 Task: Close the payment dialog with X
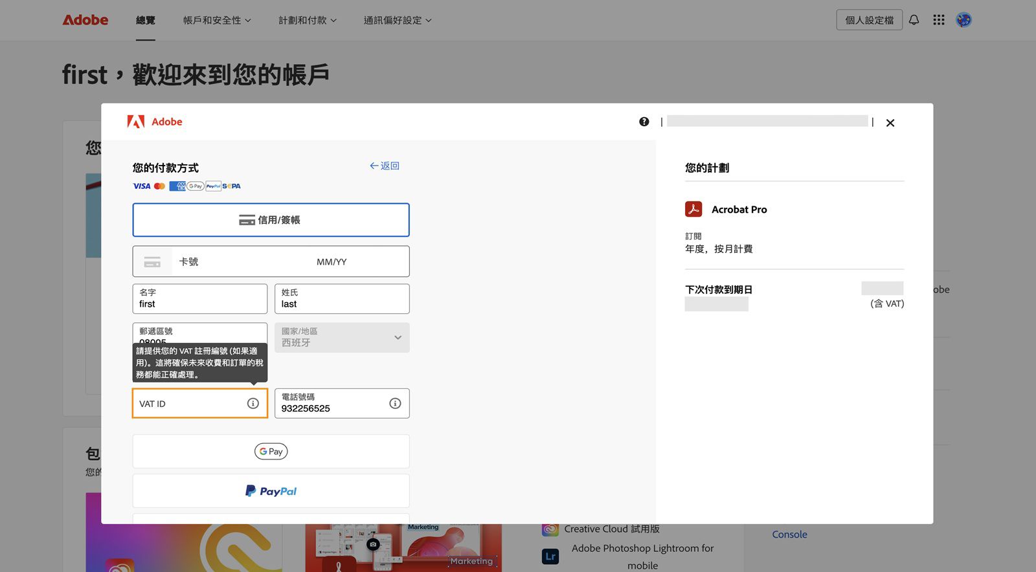coord(890,123)
